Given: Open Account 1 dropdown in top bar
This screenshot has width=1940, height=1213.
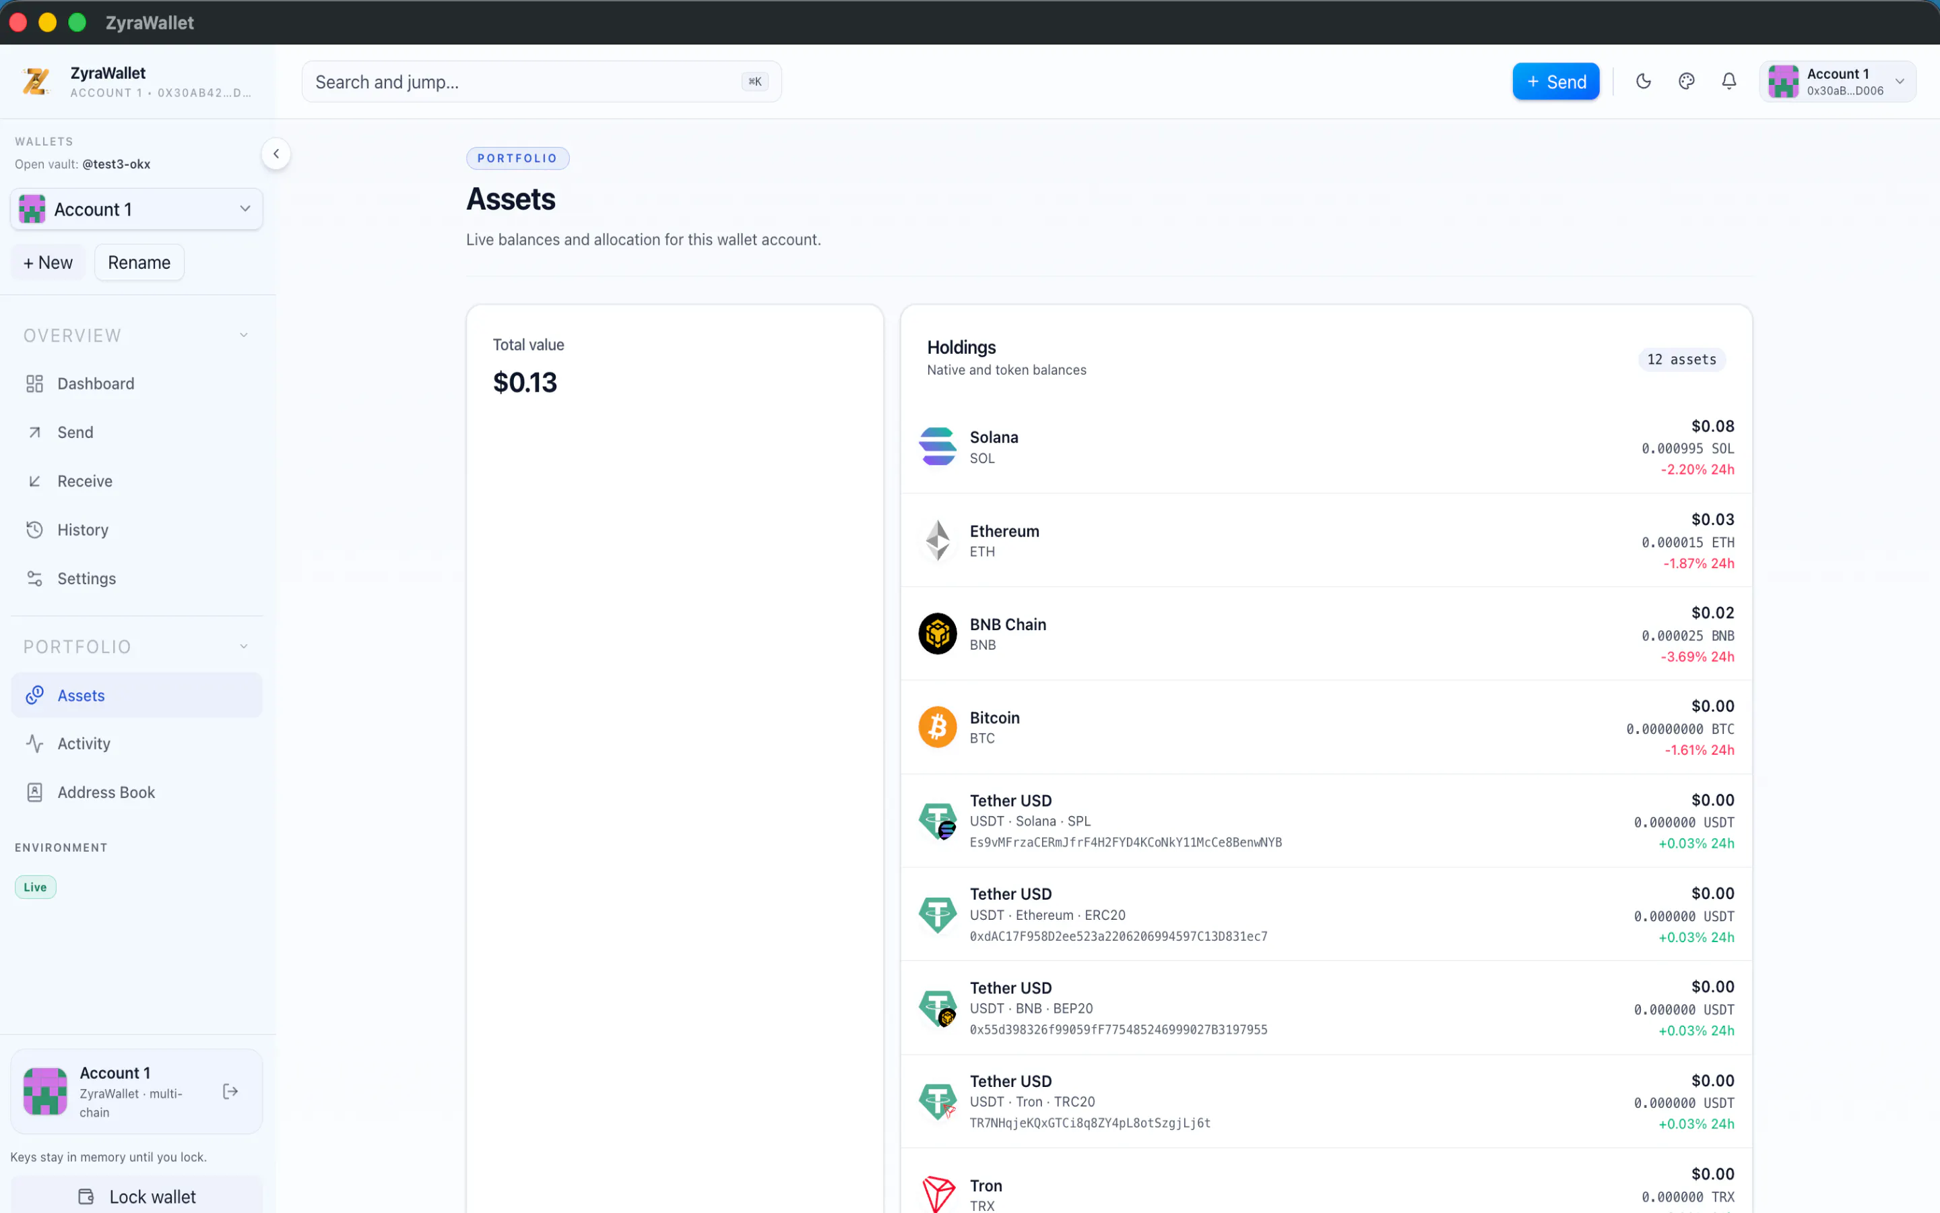Looking at the screenshot, I should (x=1838, y=81).
